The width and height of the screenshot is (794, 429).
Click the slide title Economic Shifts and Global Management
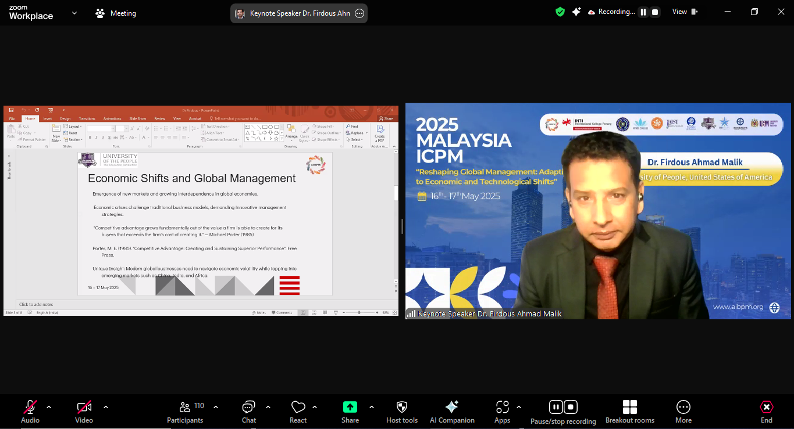coord(191,179)
